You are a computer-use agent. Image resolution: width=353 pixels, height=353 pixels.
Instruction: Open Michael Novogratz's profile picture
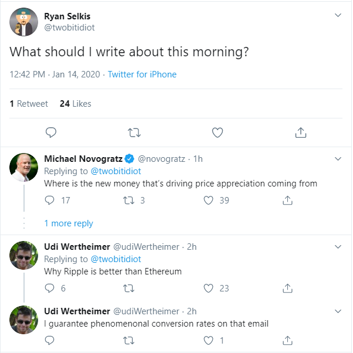tap(23, 167)
